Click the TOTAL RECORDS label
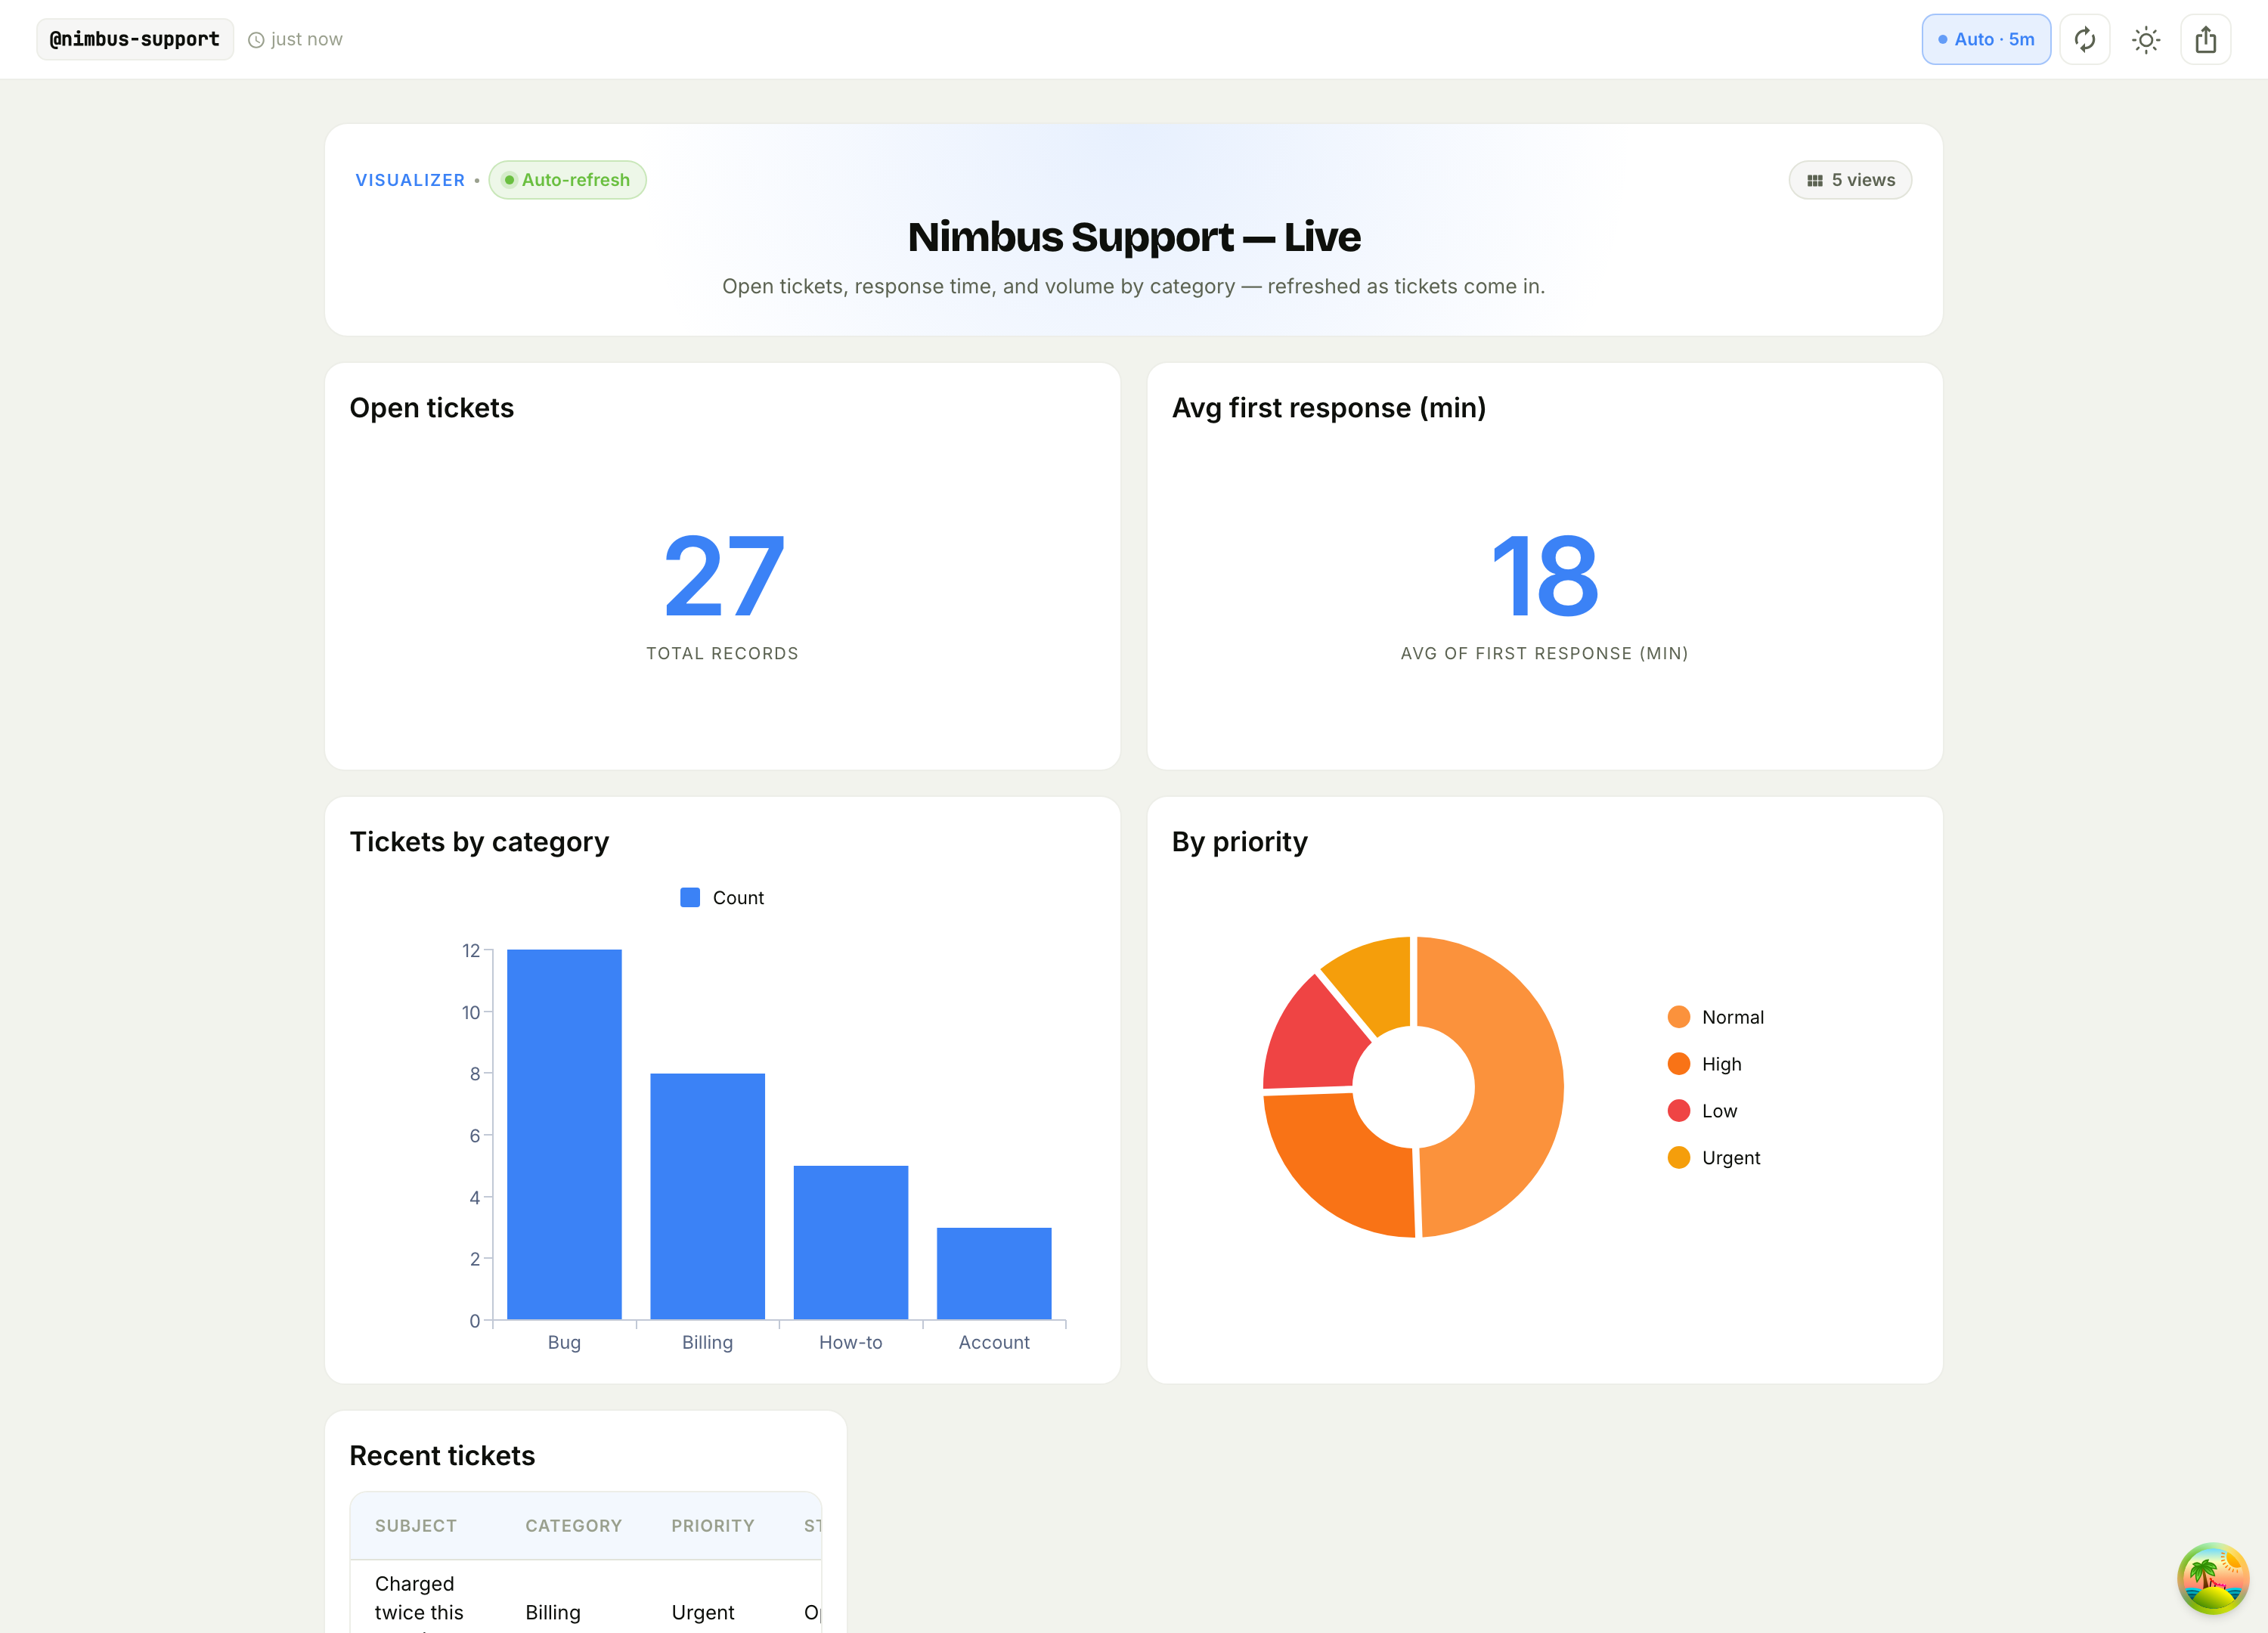2268x1633 pixels. click(722, 653)
